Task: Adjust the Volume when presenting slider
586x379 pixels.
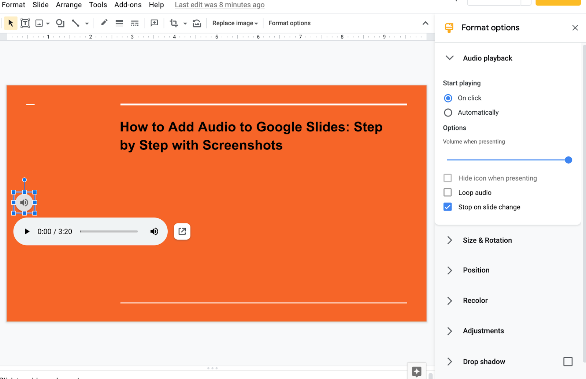Action: [568, 160]
